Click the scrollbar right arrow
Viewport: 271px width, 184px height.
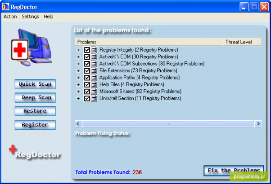click(258, 124)
